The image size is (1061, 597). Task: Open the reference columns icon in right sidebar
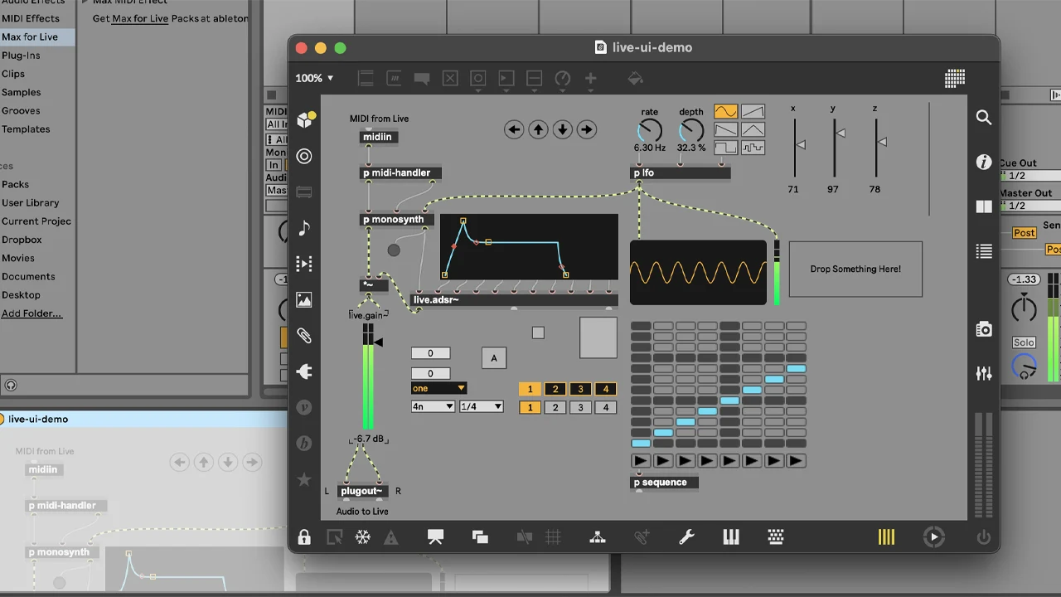coord(984,207)
